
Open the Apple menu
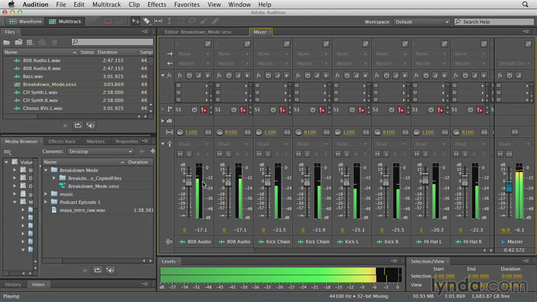pos(12,4)
